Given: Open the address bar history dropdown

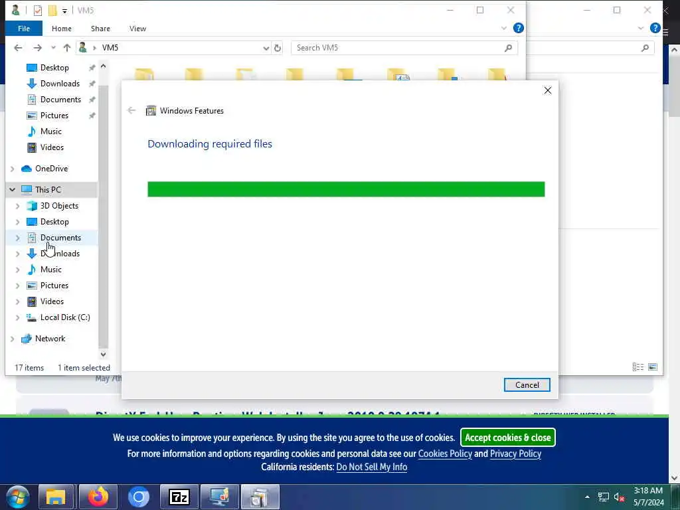Looking at the screenshot, I should (266, 48).
